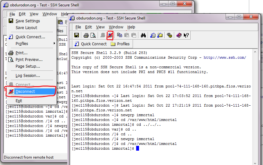
Task: Select Log Session... from the File menu
Action: click(x=32, y=76)
